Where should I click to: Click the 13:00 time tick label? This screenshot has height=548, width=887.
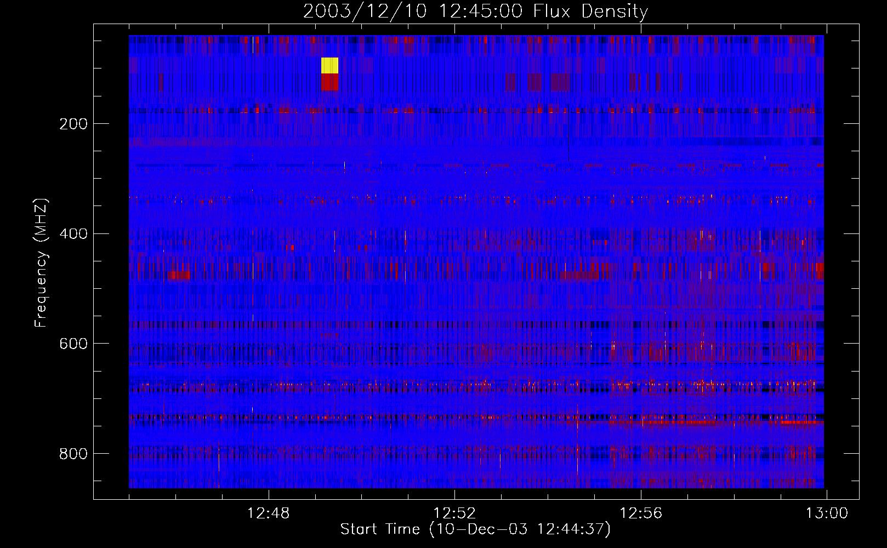[827, 513]
